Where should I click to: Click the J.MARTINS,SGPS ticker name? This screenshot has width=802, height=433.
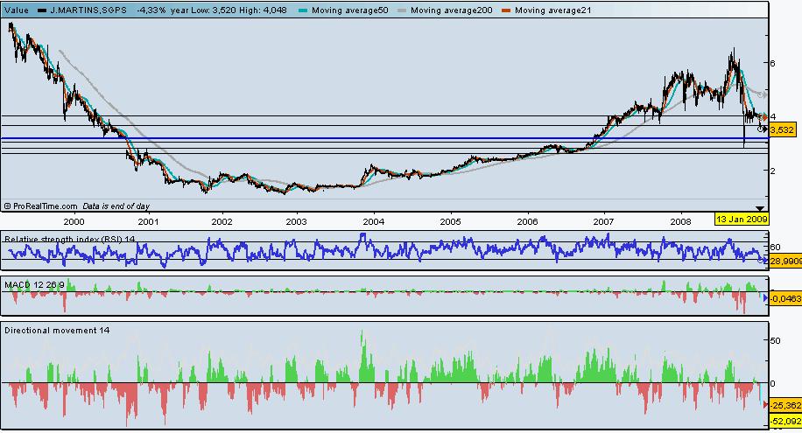coord(88,10)
